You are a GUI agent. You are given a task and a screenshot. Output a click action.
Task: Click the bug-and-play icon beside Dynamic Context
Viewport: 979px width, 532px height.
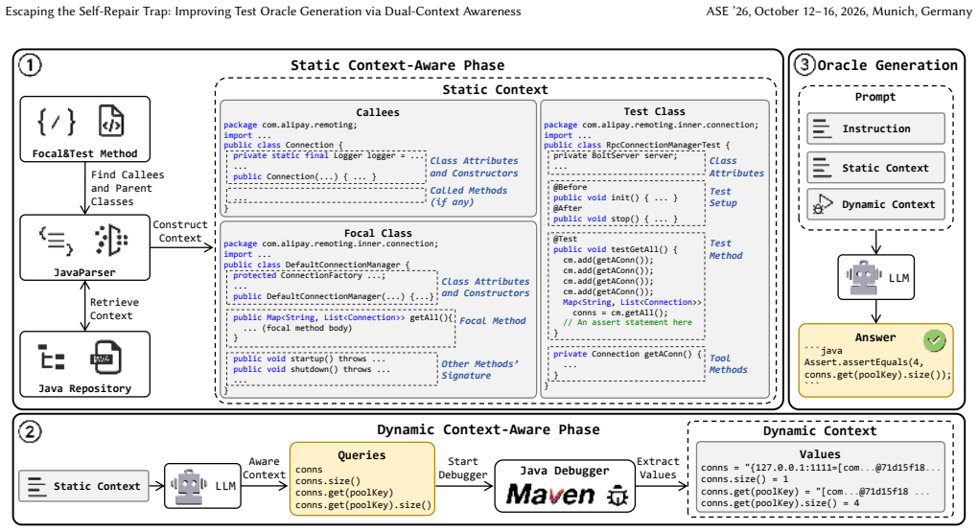click(x=823, y=204)
